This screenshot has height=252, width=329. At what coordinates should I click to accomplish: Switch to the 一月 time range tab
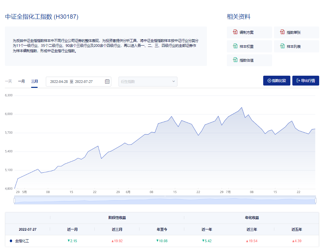(21, 81)
